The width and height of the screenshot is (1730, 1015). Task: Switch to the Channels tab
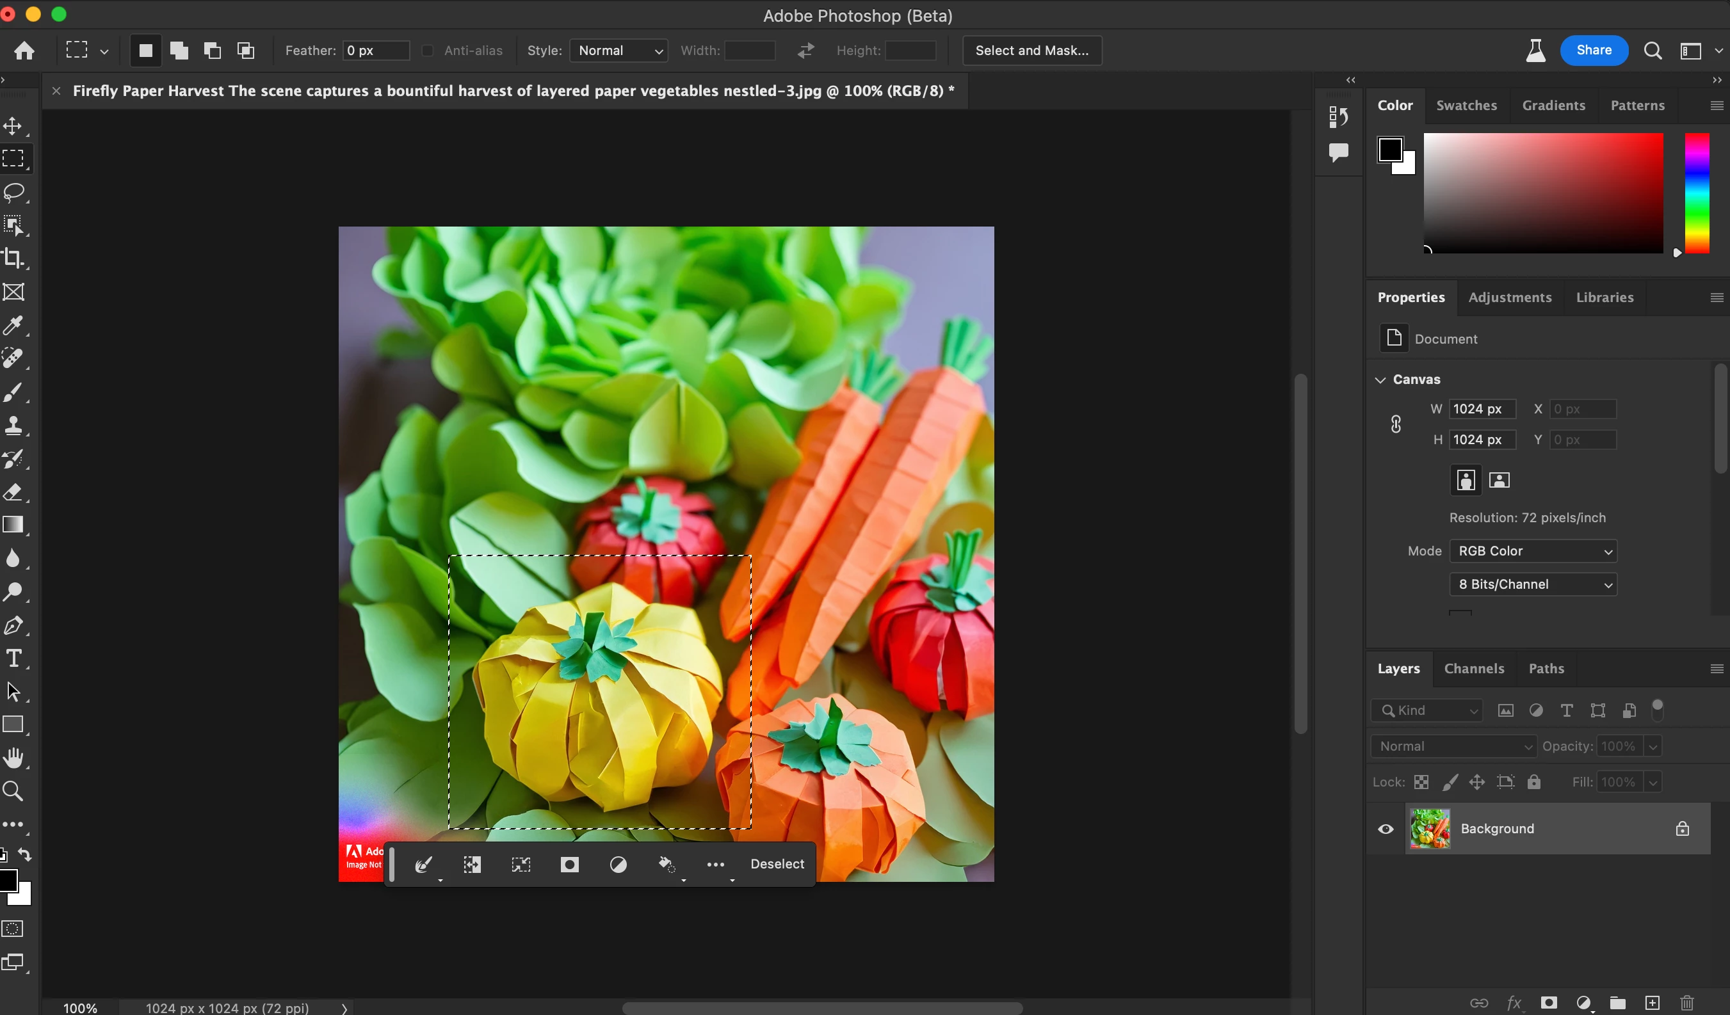coord(1474,668)
